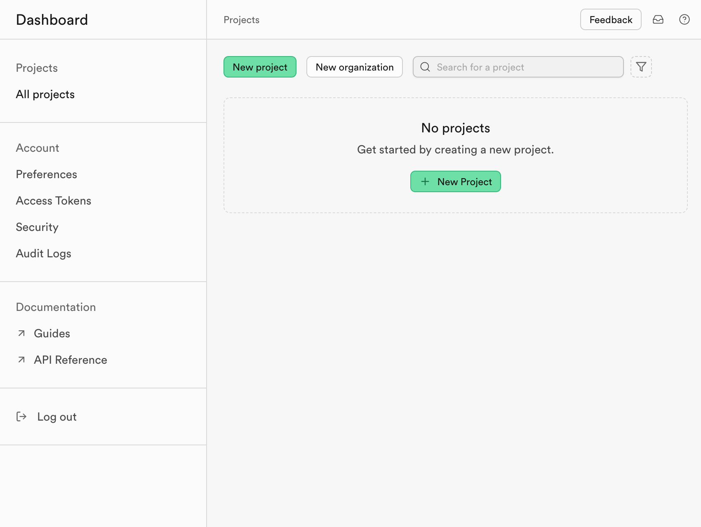Create a New organization
The height and width of the screenshot is (527, 701).
pos(355,67)
